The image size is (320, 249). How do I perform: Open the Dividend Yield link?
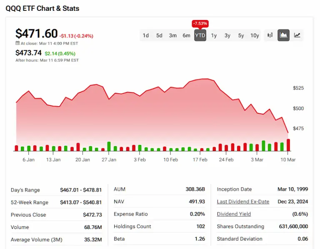click(x=234, y=214)
